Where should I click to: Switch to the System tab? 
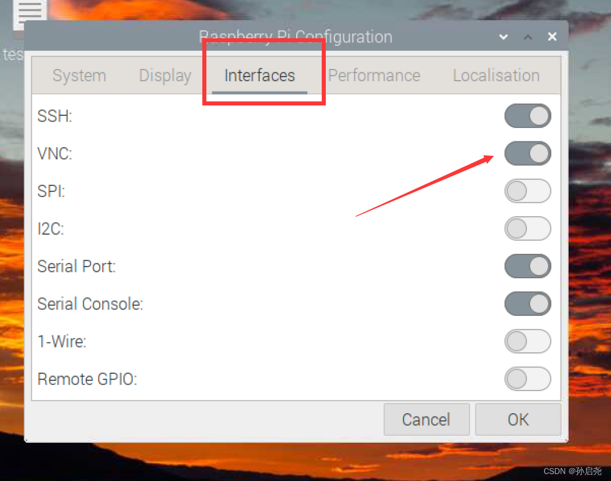click(x=79, y=76)
